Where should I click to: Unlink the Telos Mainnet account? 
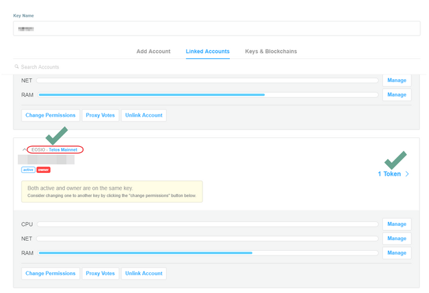(143, 274)
